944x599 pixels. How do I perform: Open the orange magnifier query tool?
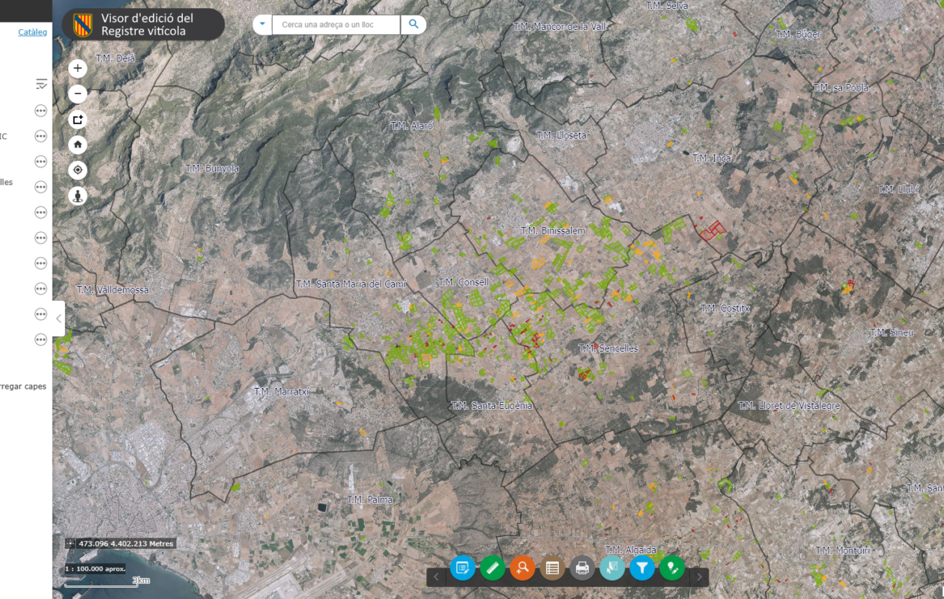click(x=522, y=568)
